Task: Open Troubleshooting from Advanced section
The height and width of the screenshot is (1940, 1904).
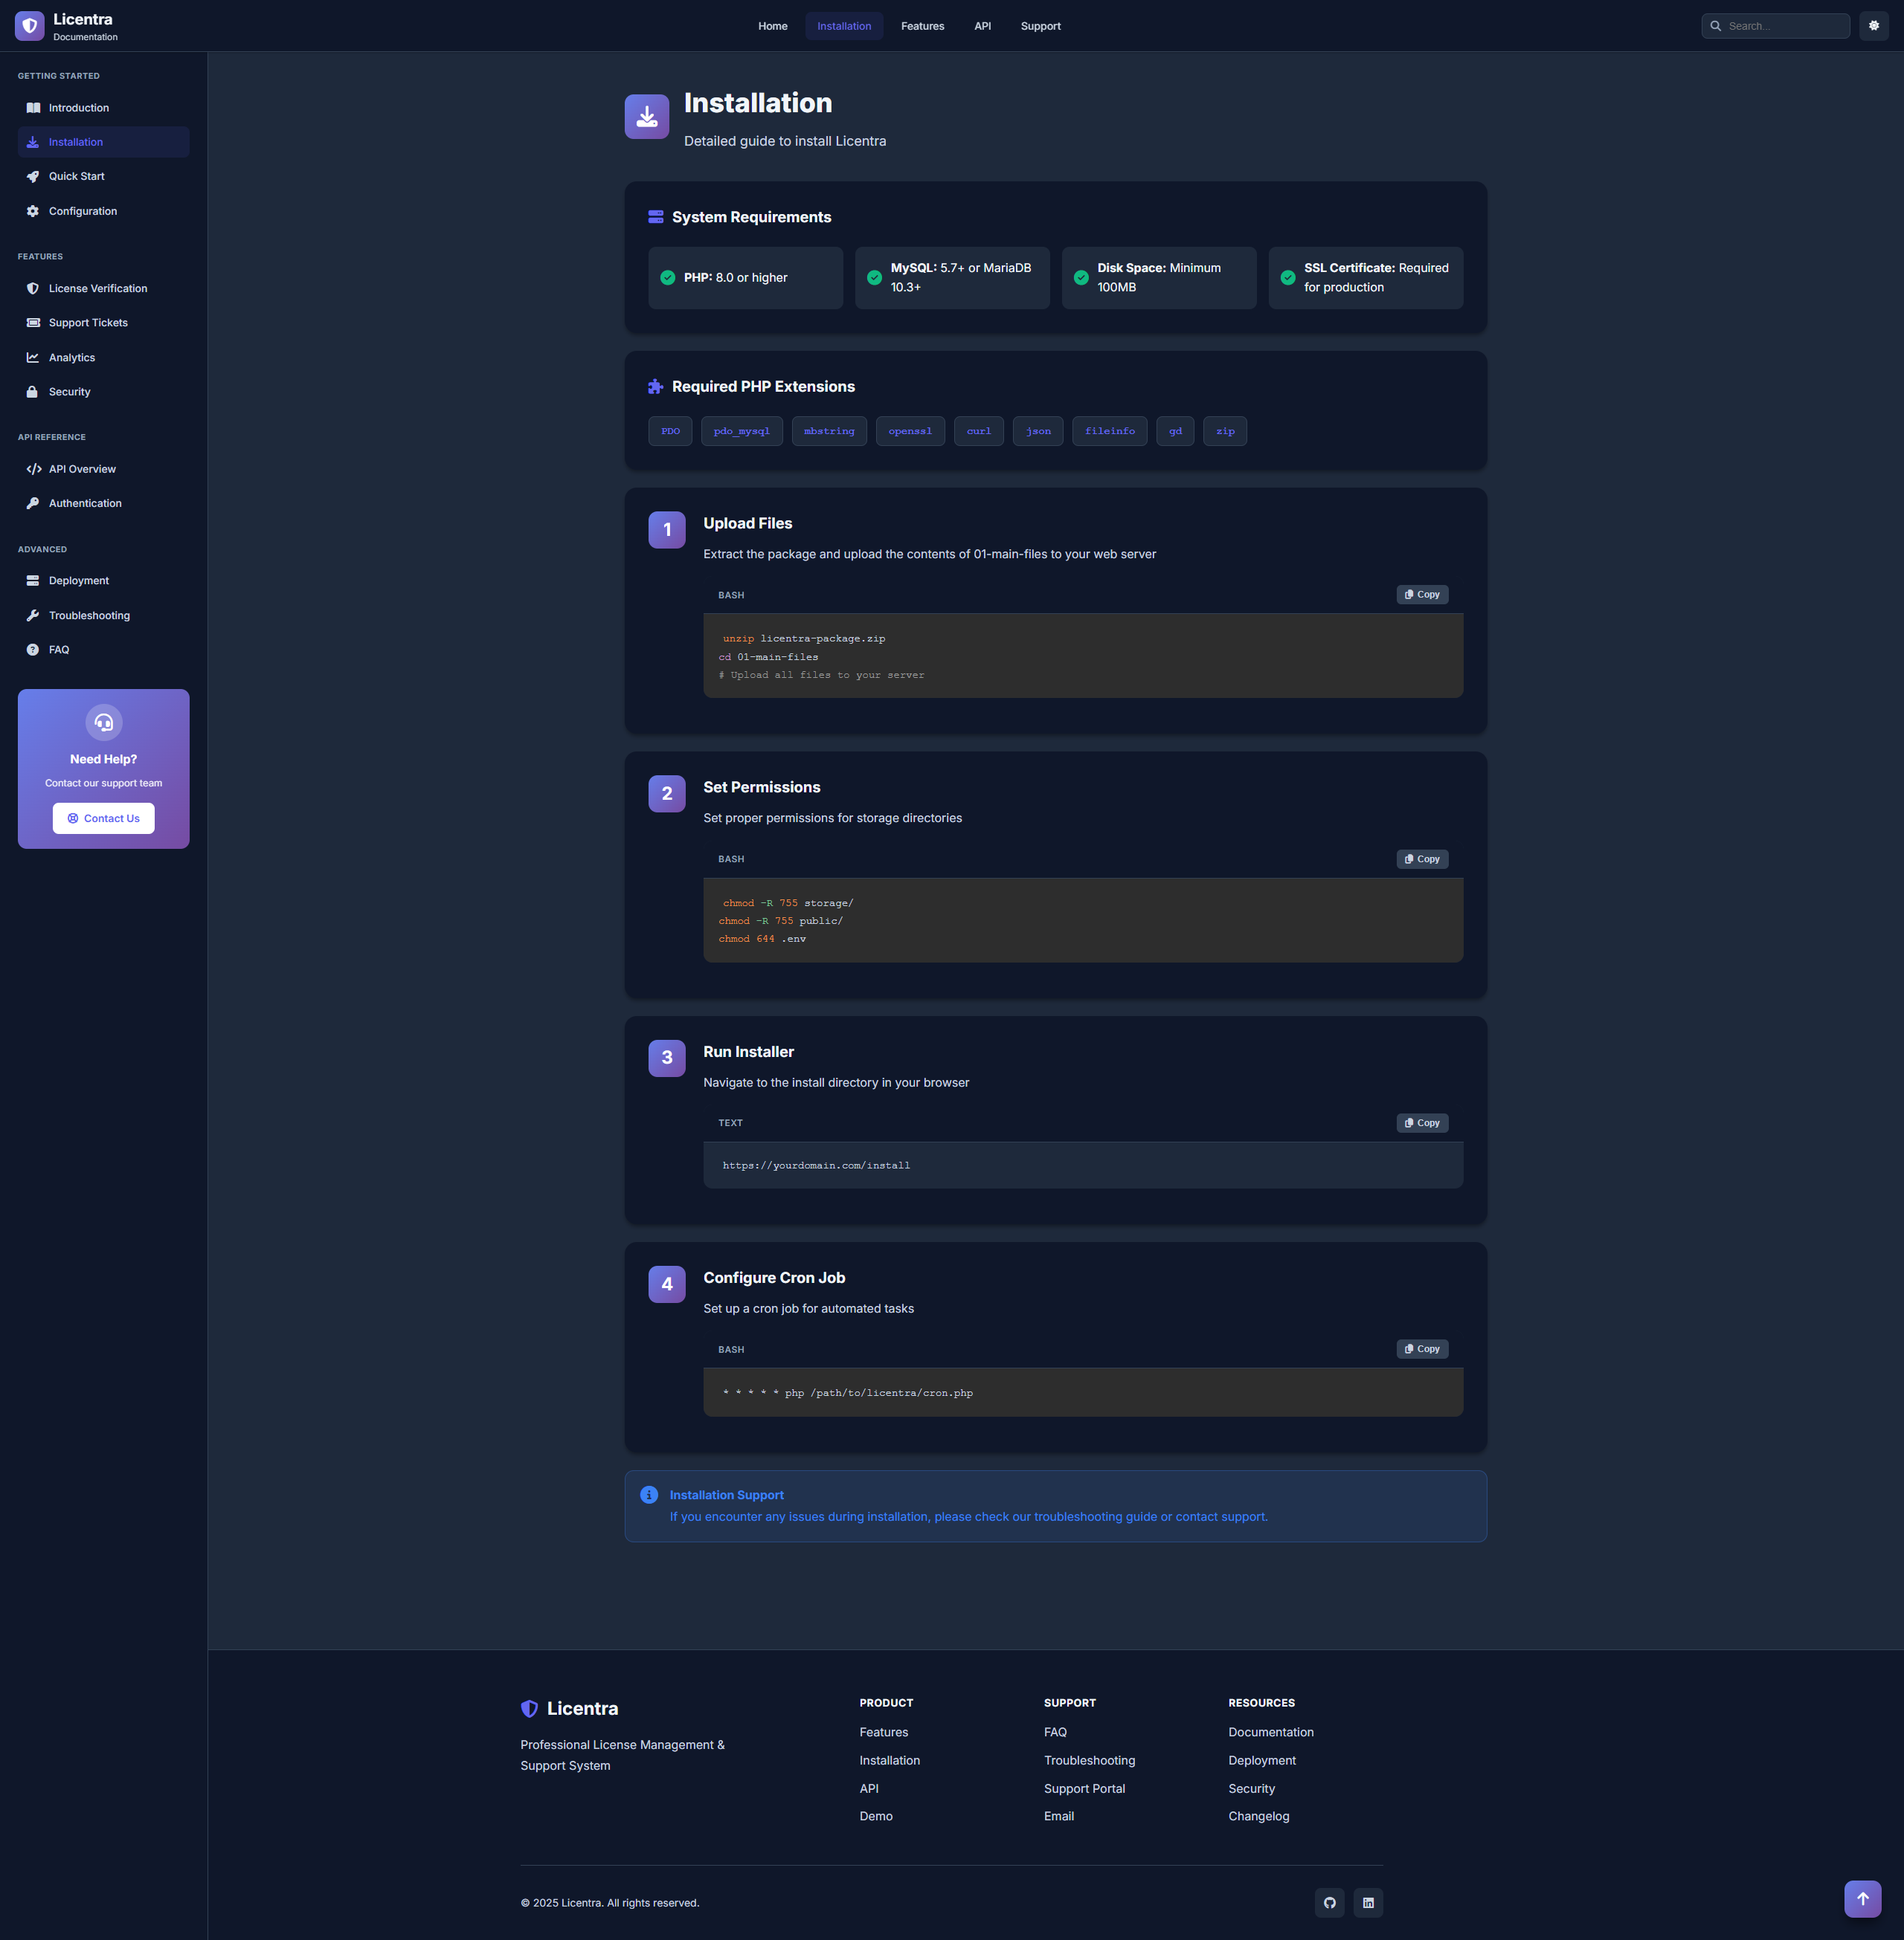Action: tap(89, 615)
